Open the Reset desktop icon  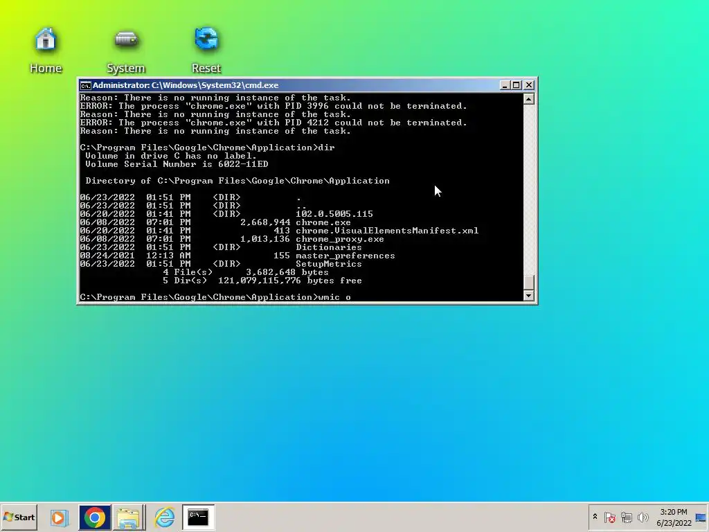tap(206, 50)
